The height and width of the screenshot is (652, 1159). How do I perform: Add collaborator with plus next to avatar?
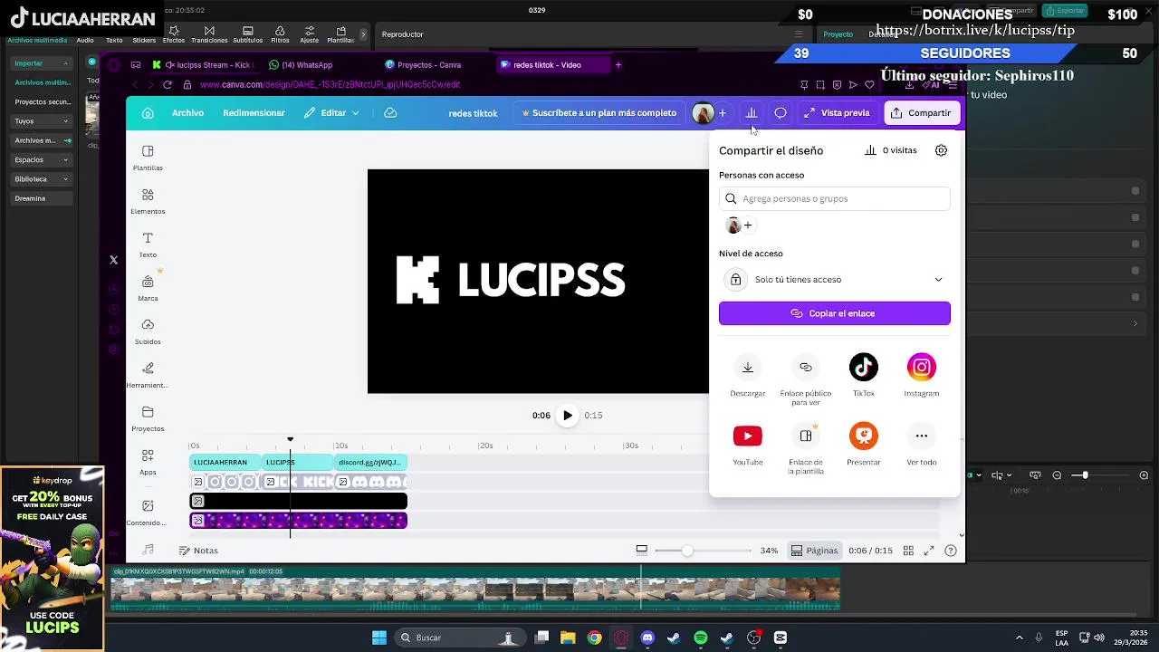722,113
